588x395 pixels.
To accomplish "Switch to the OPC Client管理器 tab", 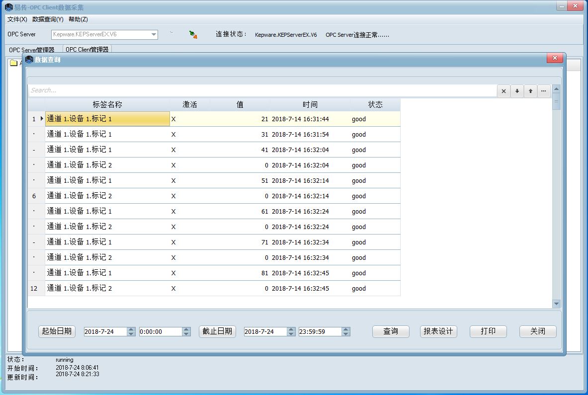I will [87, 50].
